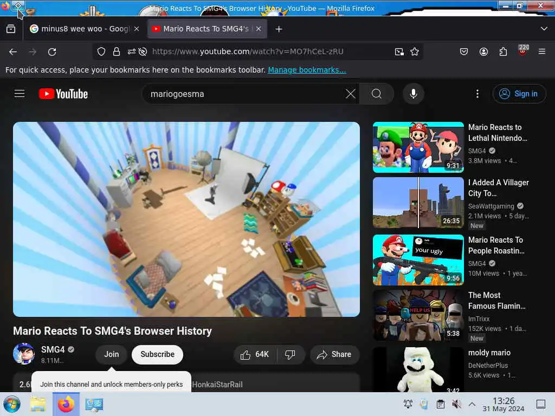Open uBlock extension with 220 badge
Screen dimensions: 555x416
click(x=523, y=50)
